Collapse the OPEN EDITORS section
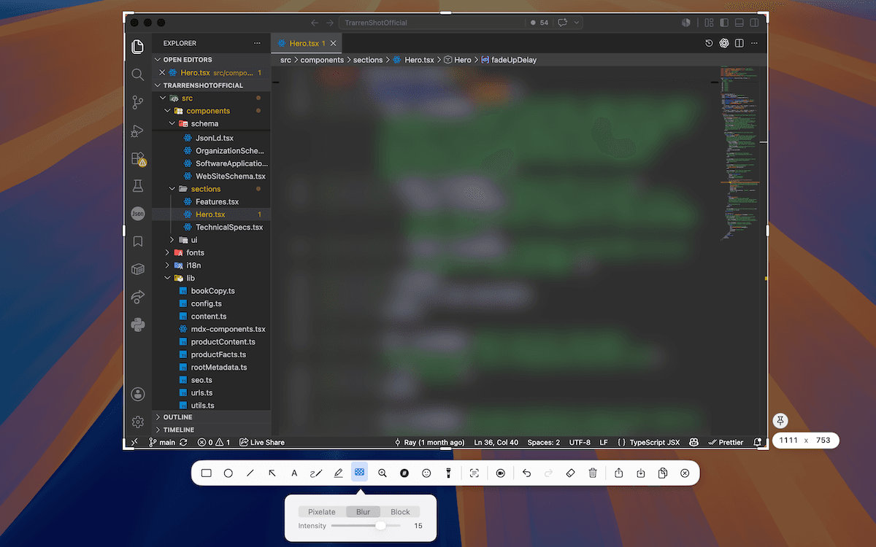This screenshot has width=876, height=547. tap(188, 60)
